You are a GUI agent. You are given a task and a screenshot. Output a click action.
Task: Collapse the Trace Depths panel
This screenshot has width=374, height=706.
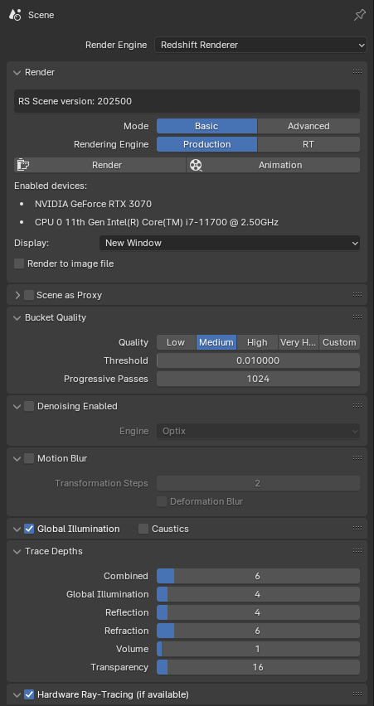pyautogui.click(x=17, y=551)
